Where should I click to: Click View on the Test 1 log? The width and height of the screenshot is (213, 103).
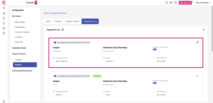coord(197,76)
